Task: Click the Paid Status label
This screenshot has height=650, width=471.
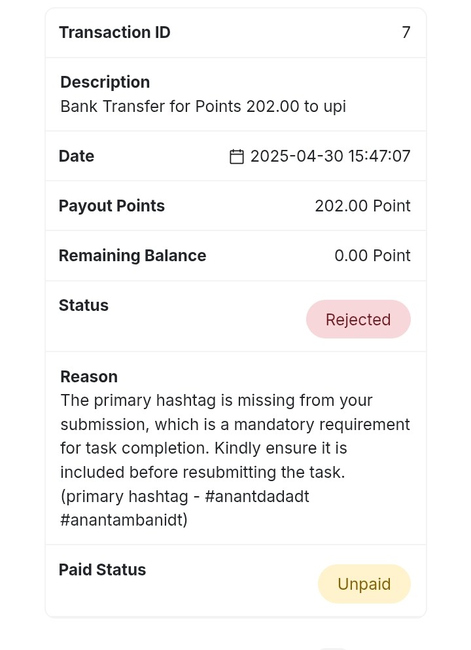Action: click(x=102, y=570)
